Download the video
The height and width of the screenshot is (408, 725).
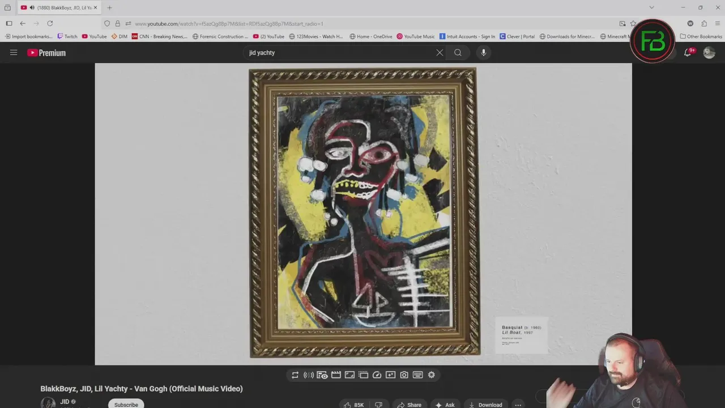(485, 405)
